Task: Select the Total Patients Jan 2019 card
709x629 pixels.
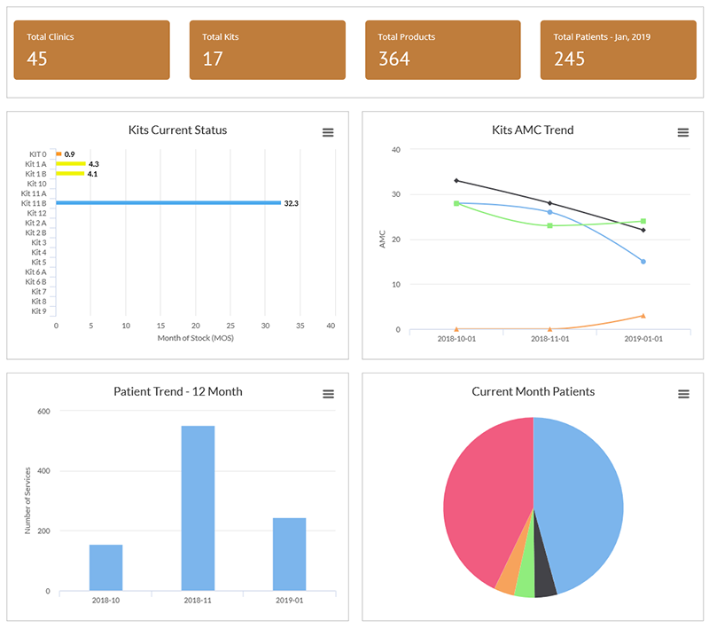Action: pyautogui.click(x=618, y=51)
